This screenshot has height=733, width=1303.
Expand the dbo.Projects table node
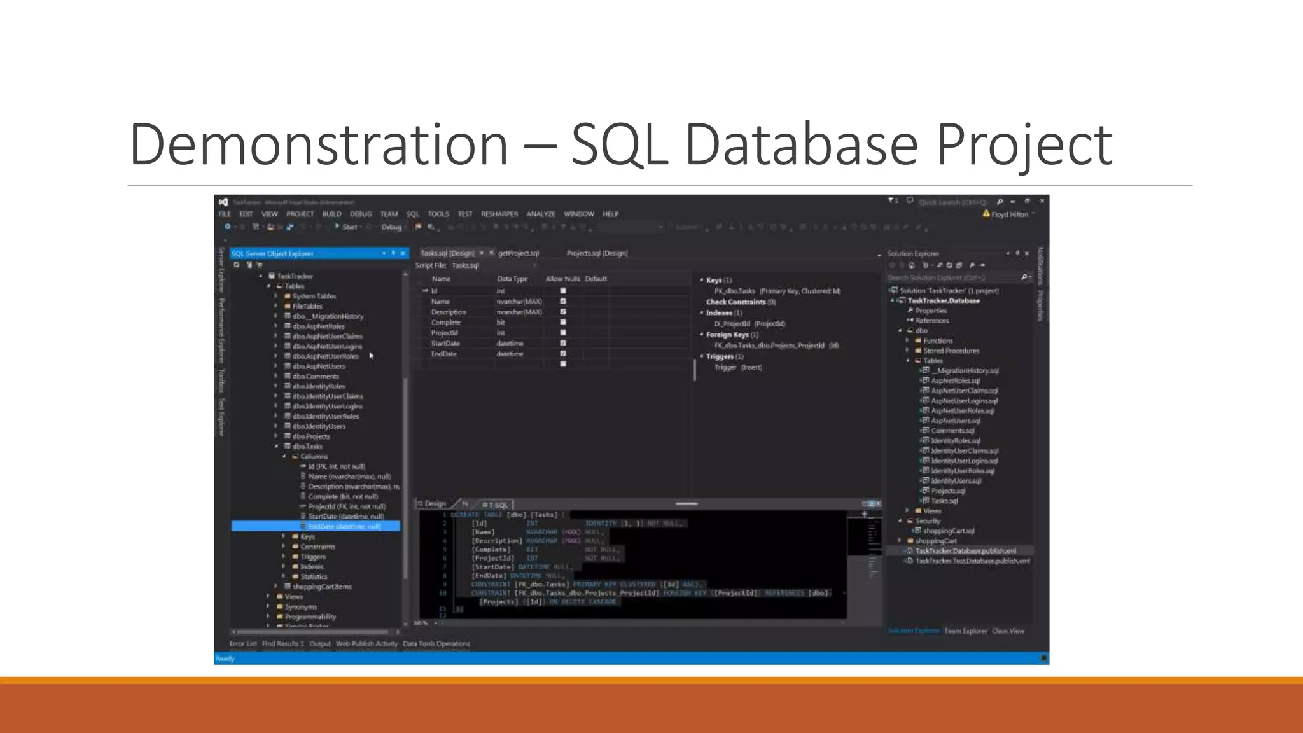point(276,436)
